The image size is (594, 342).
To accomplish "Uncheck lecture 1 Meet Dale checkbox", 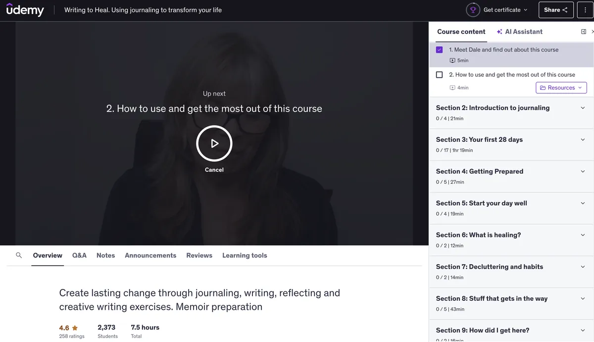I will 439,50.
